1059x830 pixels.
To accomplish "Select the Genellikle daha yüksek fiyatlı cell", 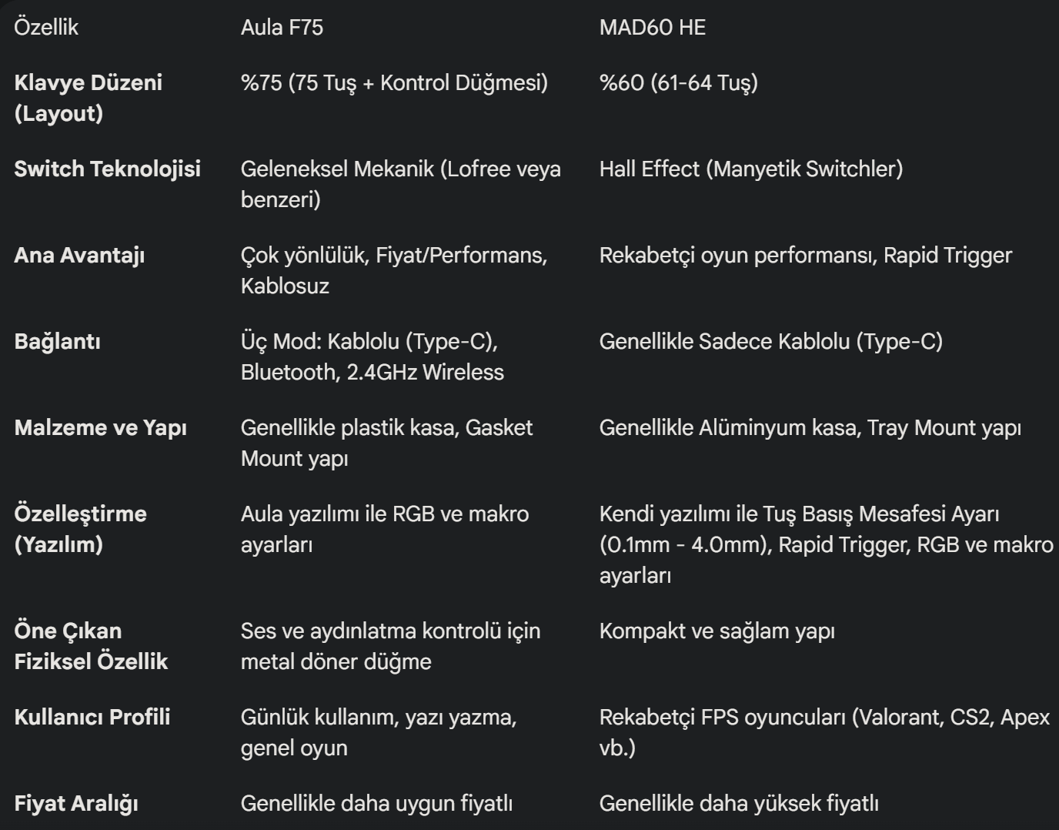I will tap(738, 804).
